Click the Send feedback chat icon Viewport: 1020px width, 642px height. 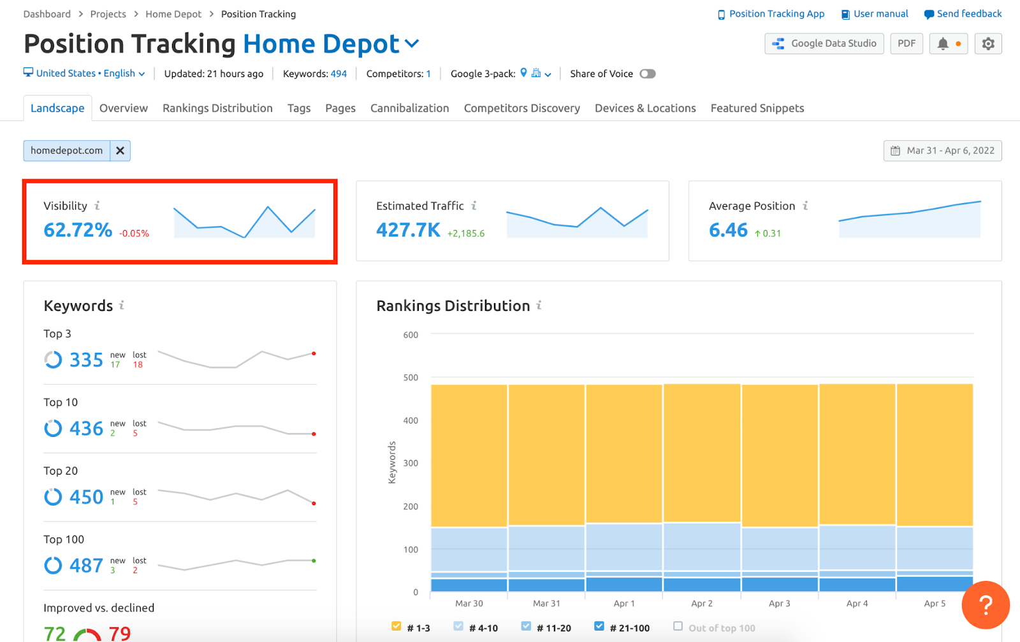[929, 15]
